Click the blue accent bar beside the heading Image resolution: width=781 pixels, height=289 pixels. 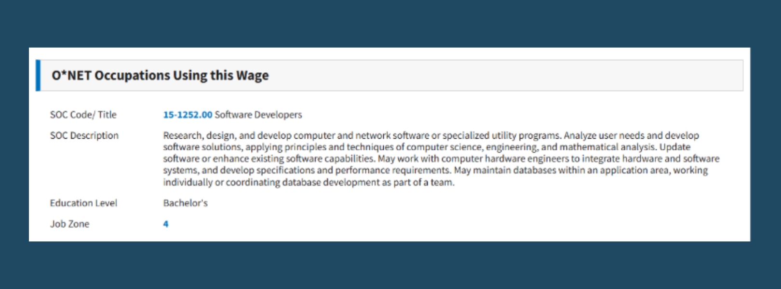click(38, 76)
